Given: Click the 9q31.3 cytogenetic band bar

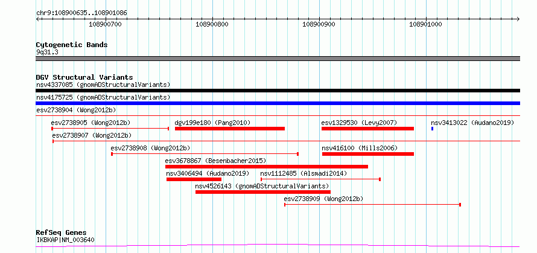Looking at the screenshot, I should [x=278, y=59].
